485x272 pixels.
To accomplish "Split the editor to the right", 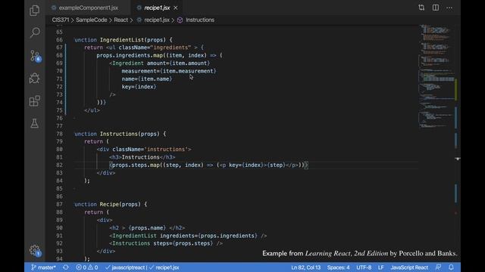I will tap(435, 8).
